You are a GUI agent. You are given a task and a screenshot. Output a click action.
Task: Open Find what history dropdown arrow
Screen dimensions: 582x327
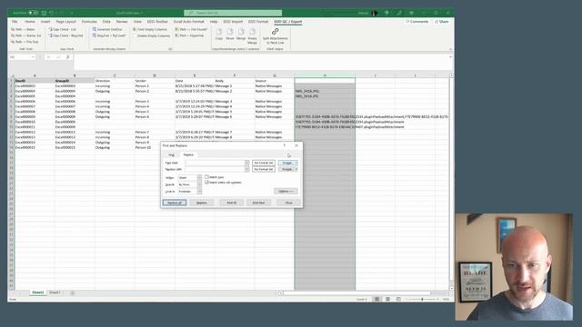point(246,163)
